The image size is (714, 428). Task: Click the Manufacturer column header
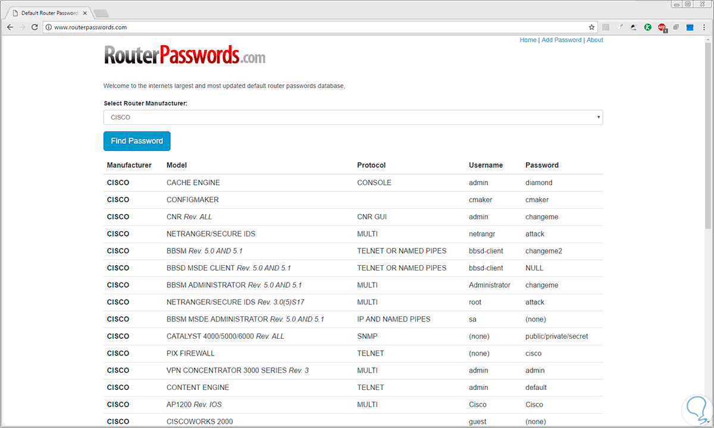click(x=129, y=165)
